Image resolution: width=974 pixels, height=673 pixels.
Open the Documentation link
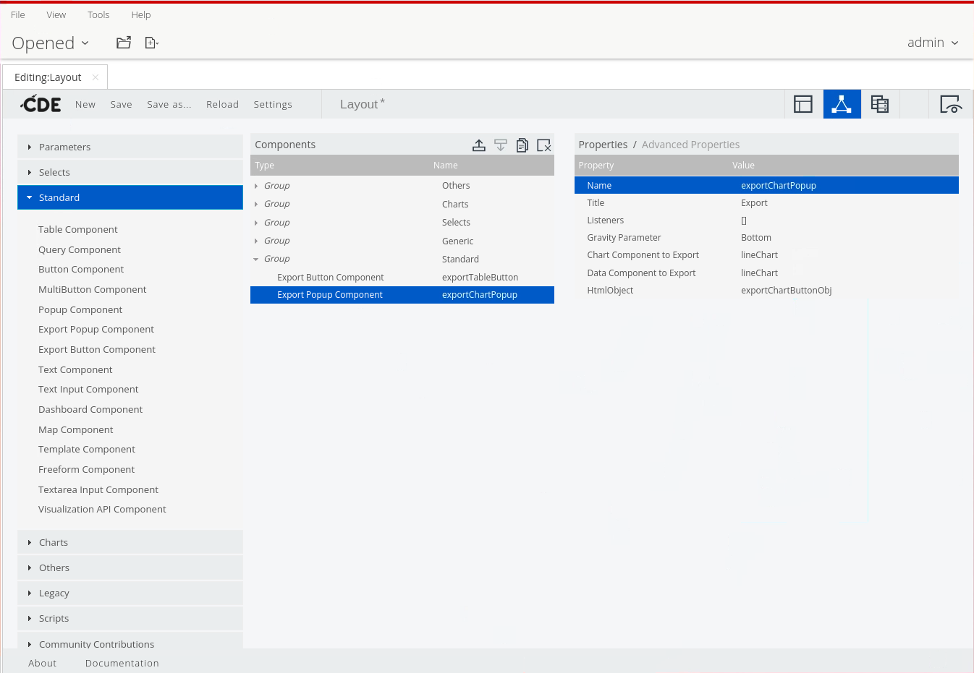pos(122,663)
